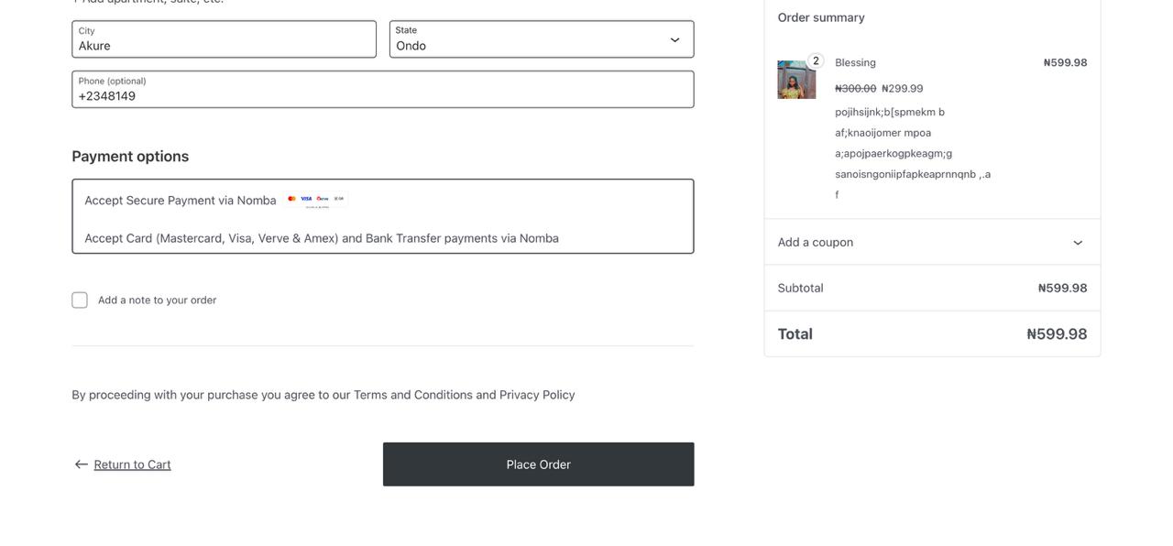
Task: Enable the note checkbox for your order
Action: pyautogui.click(x=79, y=299)
